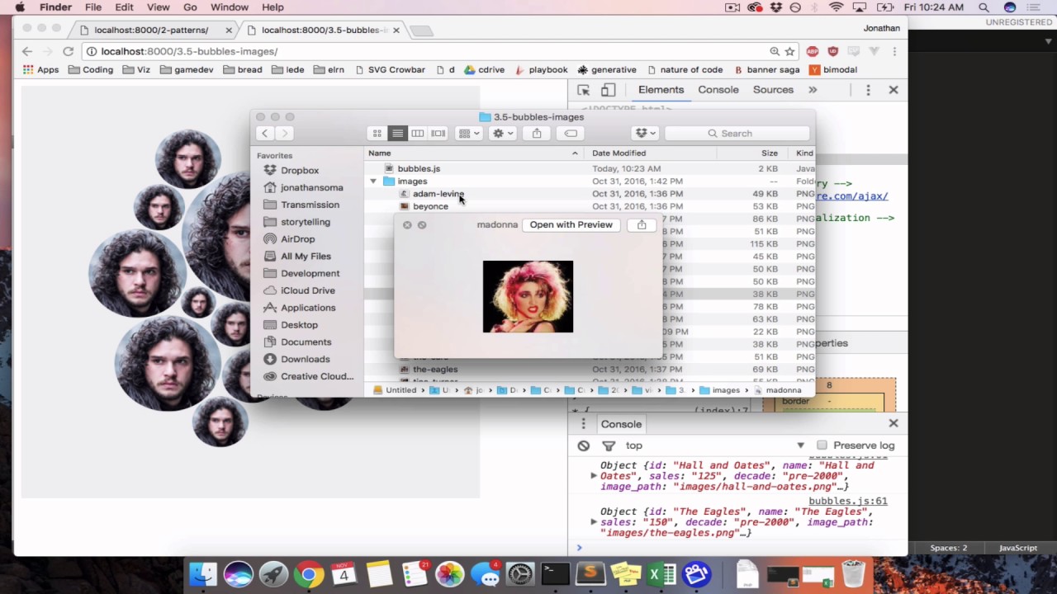Switch Finder to icon view

[x=377, y=134]
